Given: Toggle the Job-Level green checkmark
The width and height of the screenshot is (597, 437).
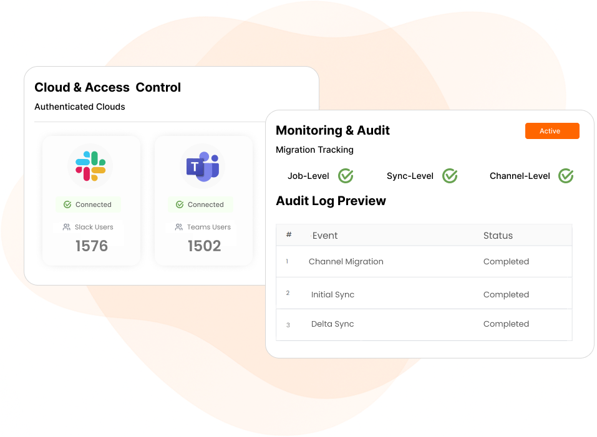Looking at the screenshot, I should [346, 176].
